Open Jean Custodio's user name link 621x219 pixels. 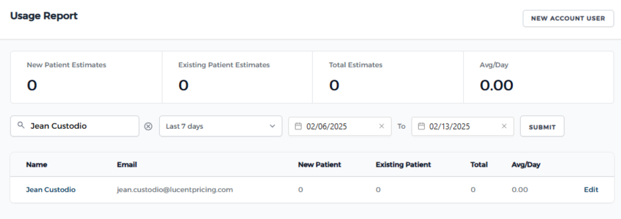[51, 190]
